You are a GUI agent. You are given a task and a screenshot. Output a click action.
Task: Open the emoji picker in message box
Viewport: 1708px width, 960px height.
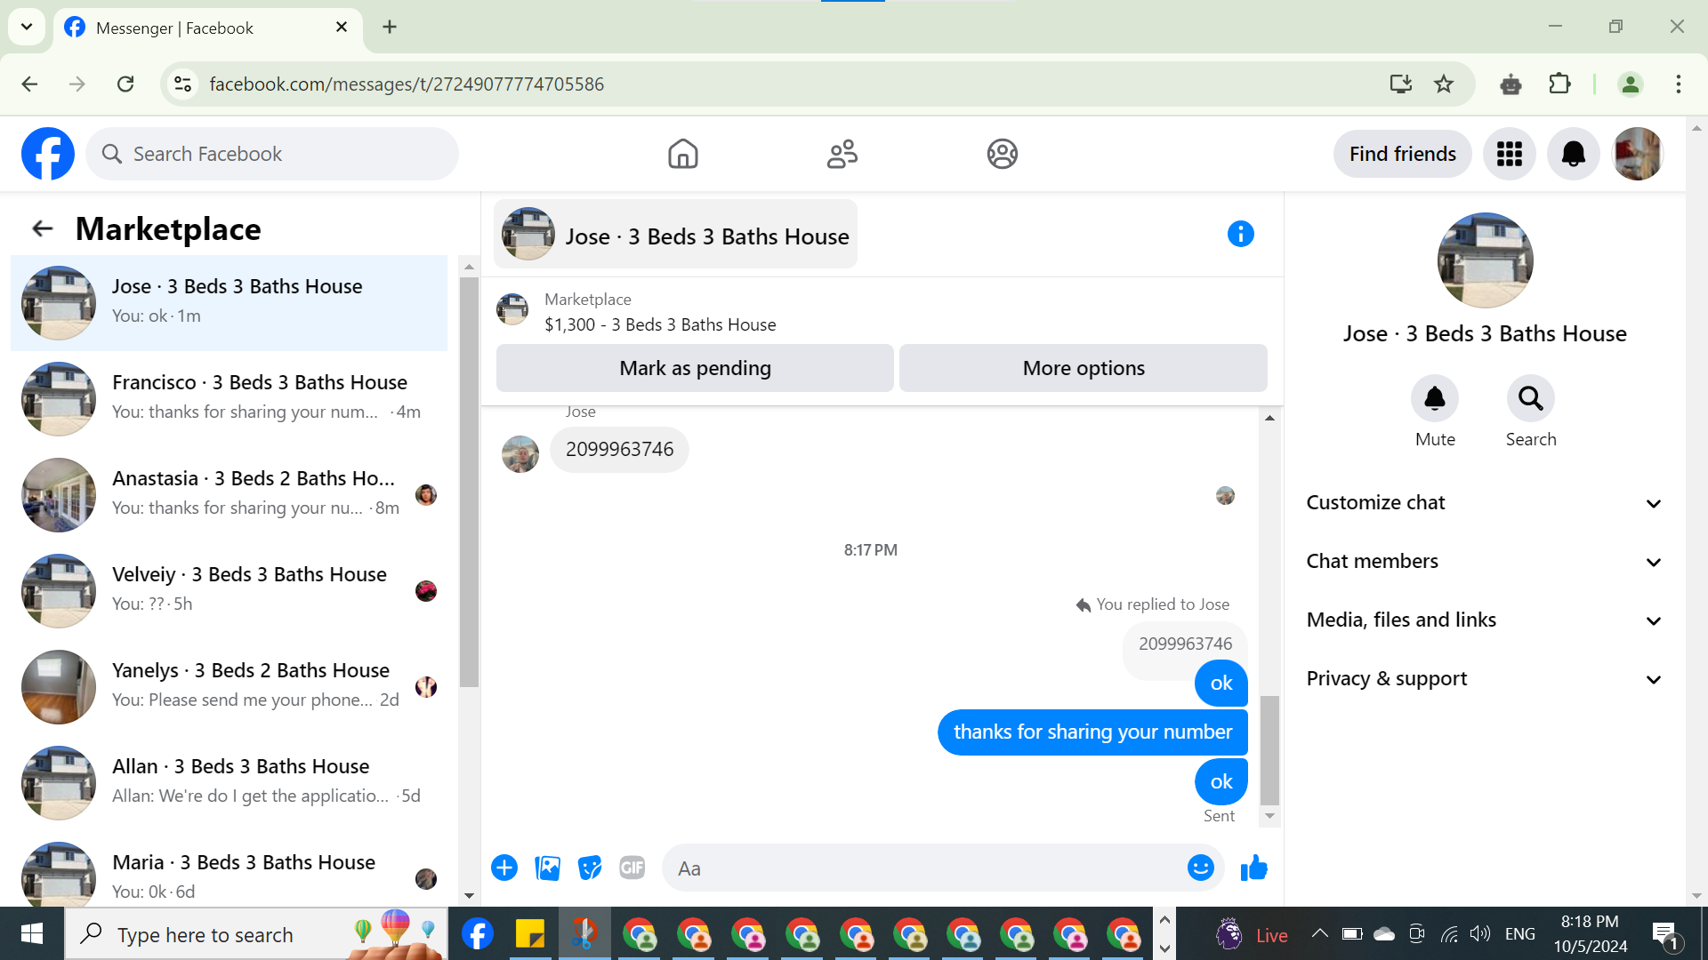1200,868
